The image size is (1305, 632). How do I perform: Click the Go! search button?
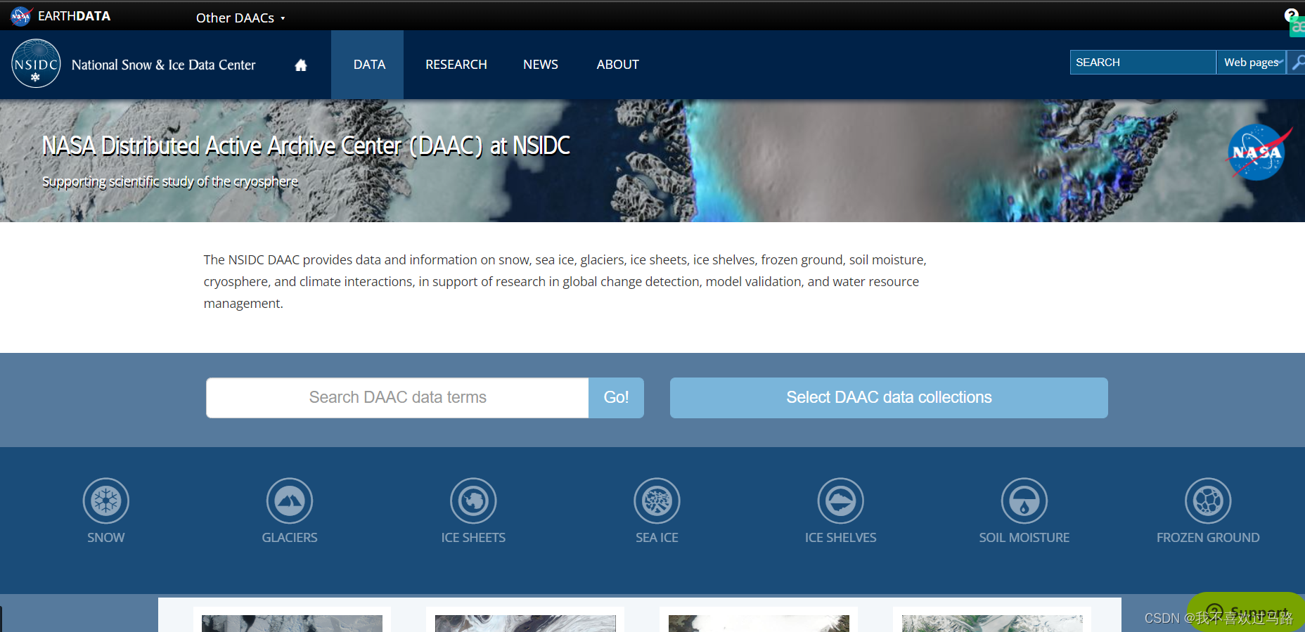click(x=616, y=397)
